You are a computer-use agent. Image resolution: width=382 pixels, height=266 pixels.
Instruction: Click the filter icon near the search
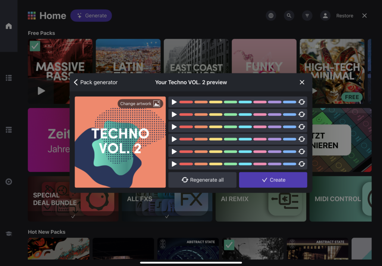(307, 15)
